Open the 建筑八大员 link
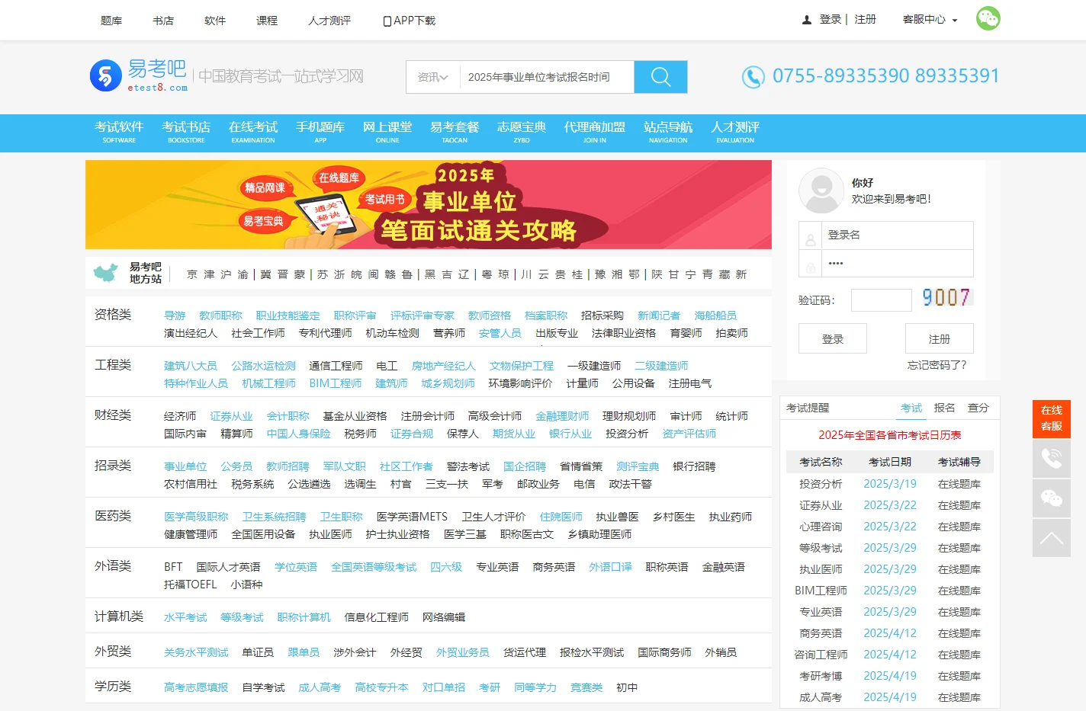1086x711 pixels. click(x=191, y=366)
